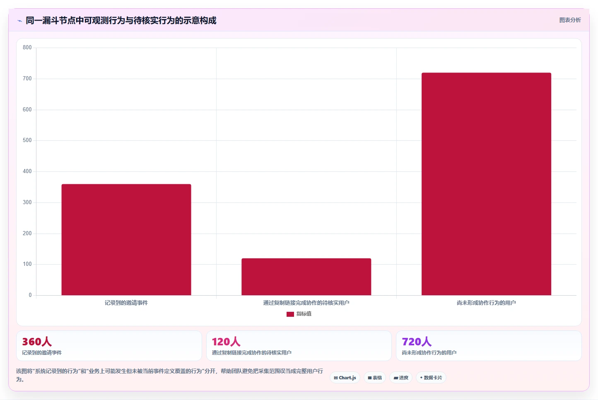598x400 pixels.
Task: Click the icon left of the chart title
Action: pos(19,21)
